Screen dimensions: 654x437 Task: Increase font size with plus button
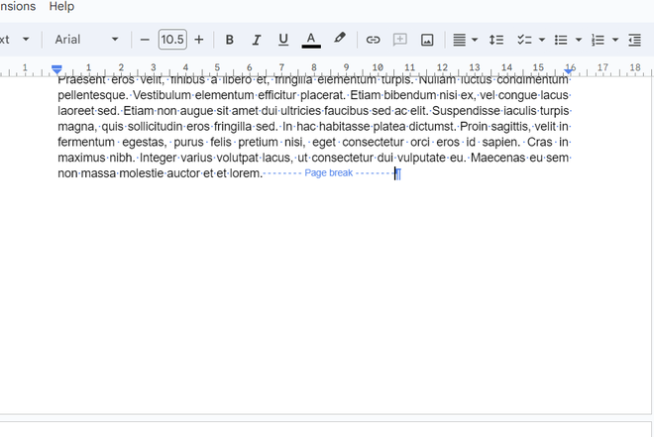tap(199, 40)
